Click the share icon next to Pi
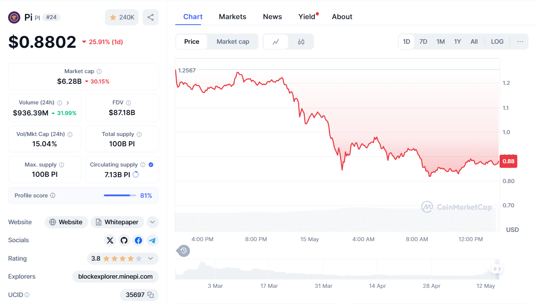 151,17
